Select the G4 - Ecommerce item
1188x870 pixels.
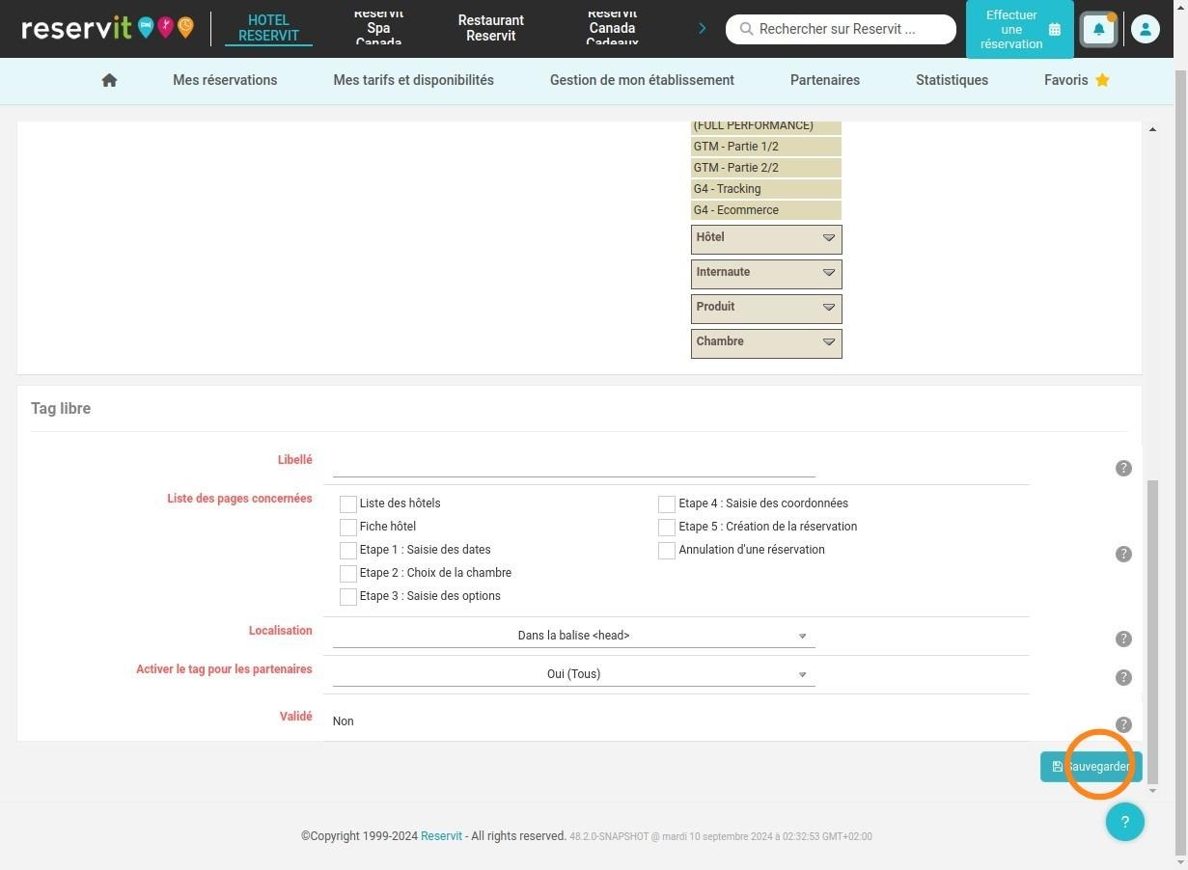[766, 210]
